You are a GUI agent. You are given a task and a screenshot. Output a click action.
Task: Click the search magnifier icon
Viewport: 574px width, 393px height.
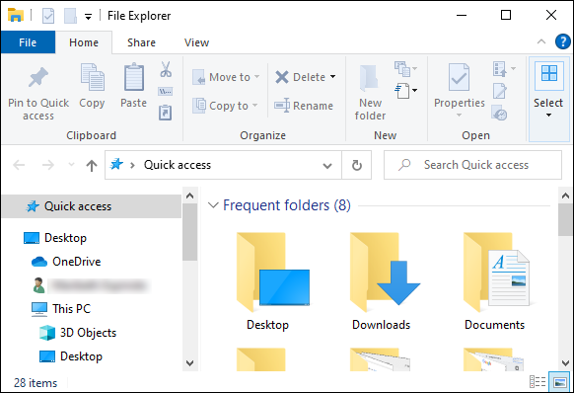(x=404, y=165)
